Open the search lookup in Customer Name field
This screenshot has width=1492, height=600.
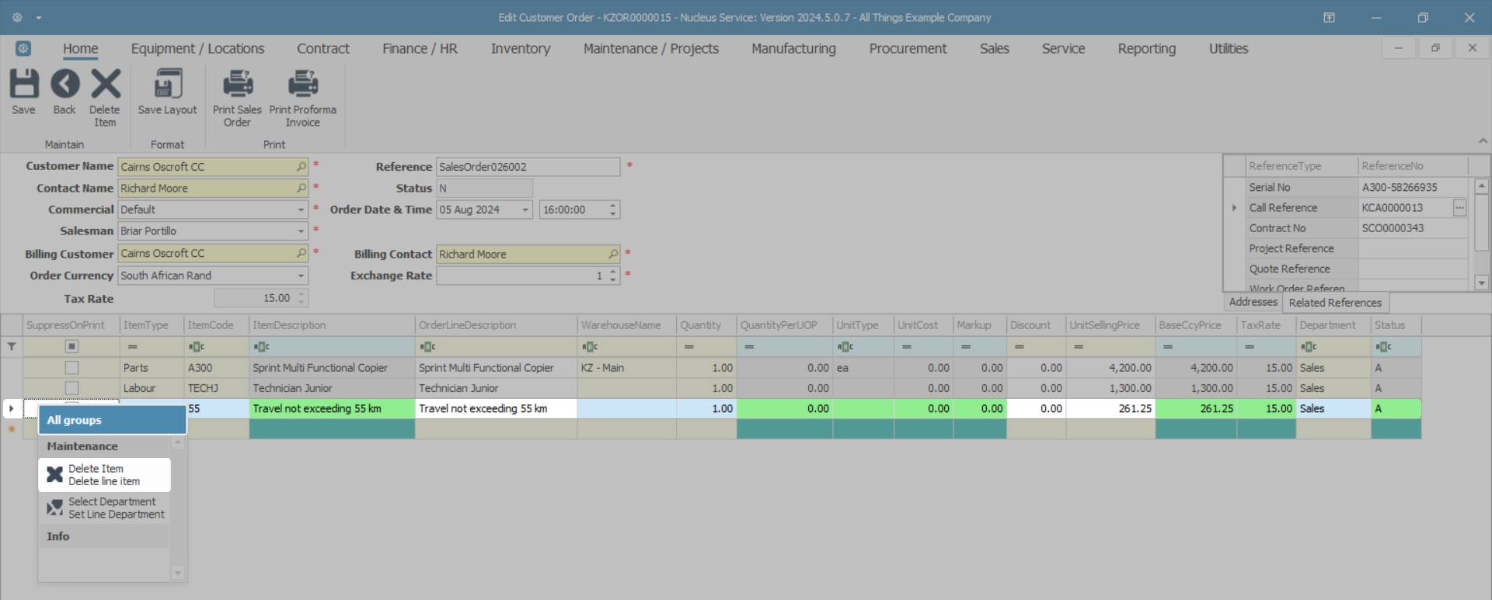tap(302, 167)
